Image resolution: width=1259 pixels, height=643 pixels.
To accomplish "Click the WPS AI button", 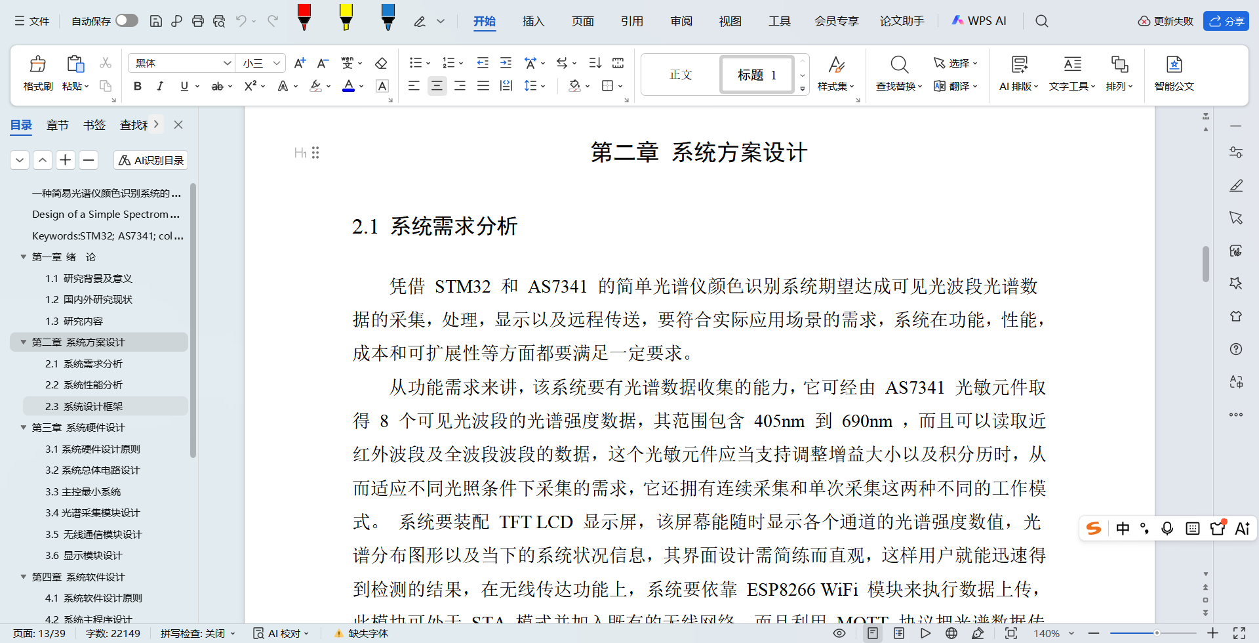I will point(978,21).
